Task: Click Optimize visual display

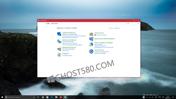Action: click(x=100, y=53)
